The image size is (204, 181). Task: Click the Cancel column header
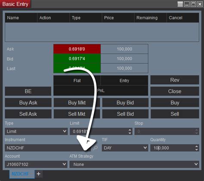pyautogui.click(x=183, y=18)
